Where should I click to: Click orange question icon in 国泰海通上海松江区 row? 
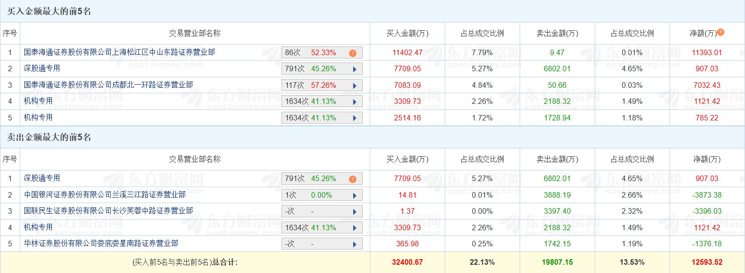[353, 53]
